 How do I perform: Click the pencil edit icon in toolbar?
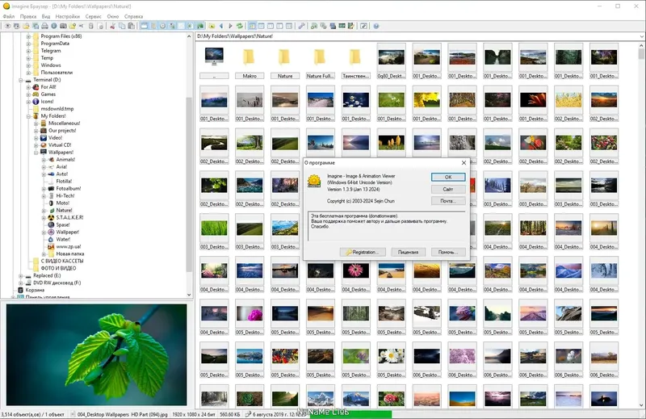tap(364, 26)
